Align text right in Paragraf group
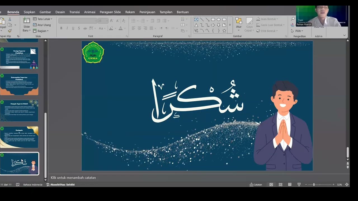 (145, 28)
